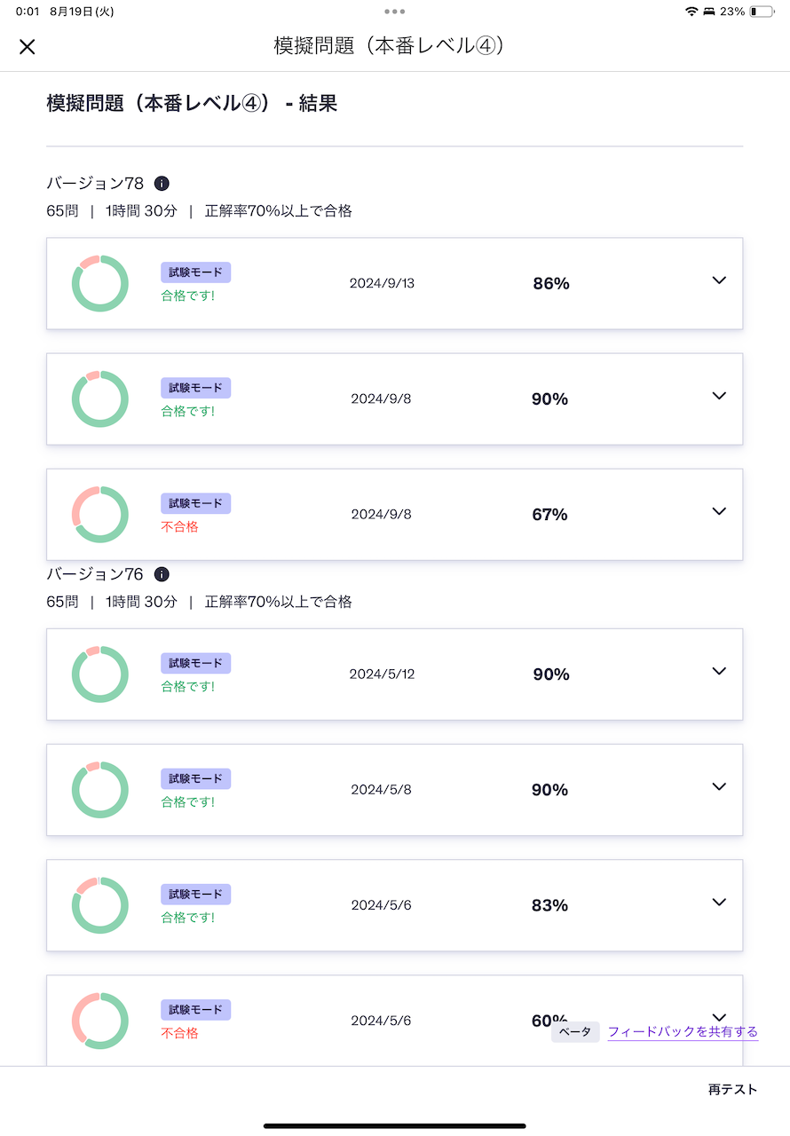Tap the 60% result card dated 2024/5/6
Screen dimensions: 790x1136
(394, 1021)
